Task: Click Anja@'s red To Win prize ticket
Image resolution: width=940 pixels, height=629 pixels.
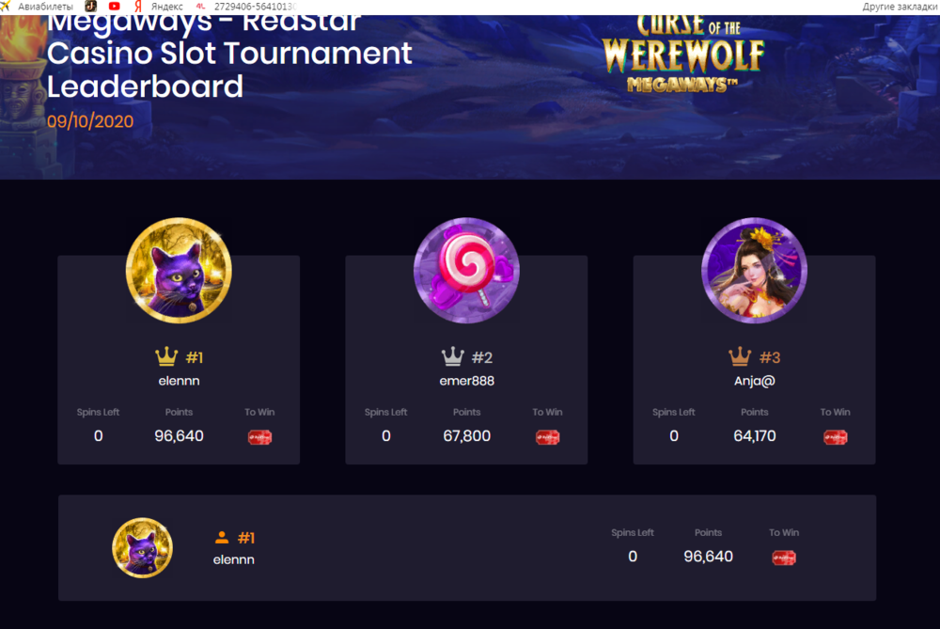Action: (835, 437)
